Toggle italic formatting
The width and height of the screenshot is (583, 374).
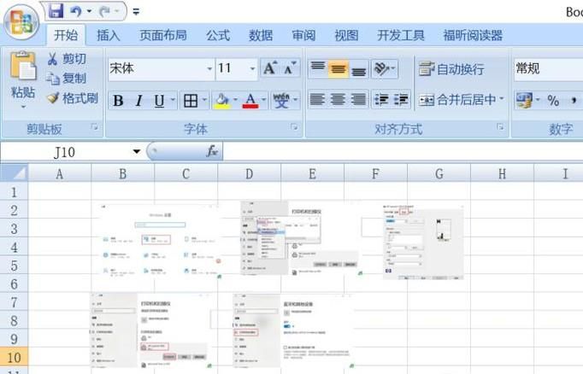tap(139, 101)
